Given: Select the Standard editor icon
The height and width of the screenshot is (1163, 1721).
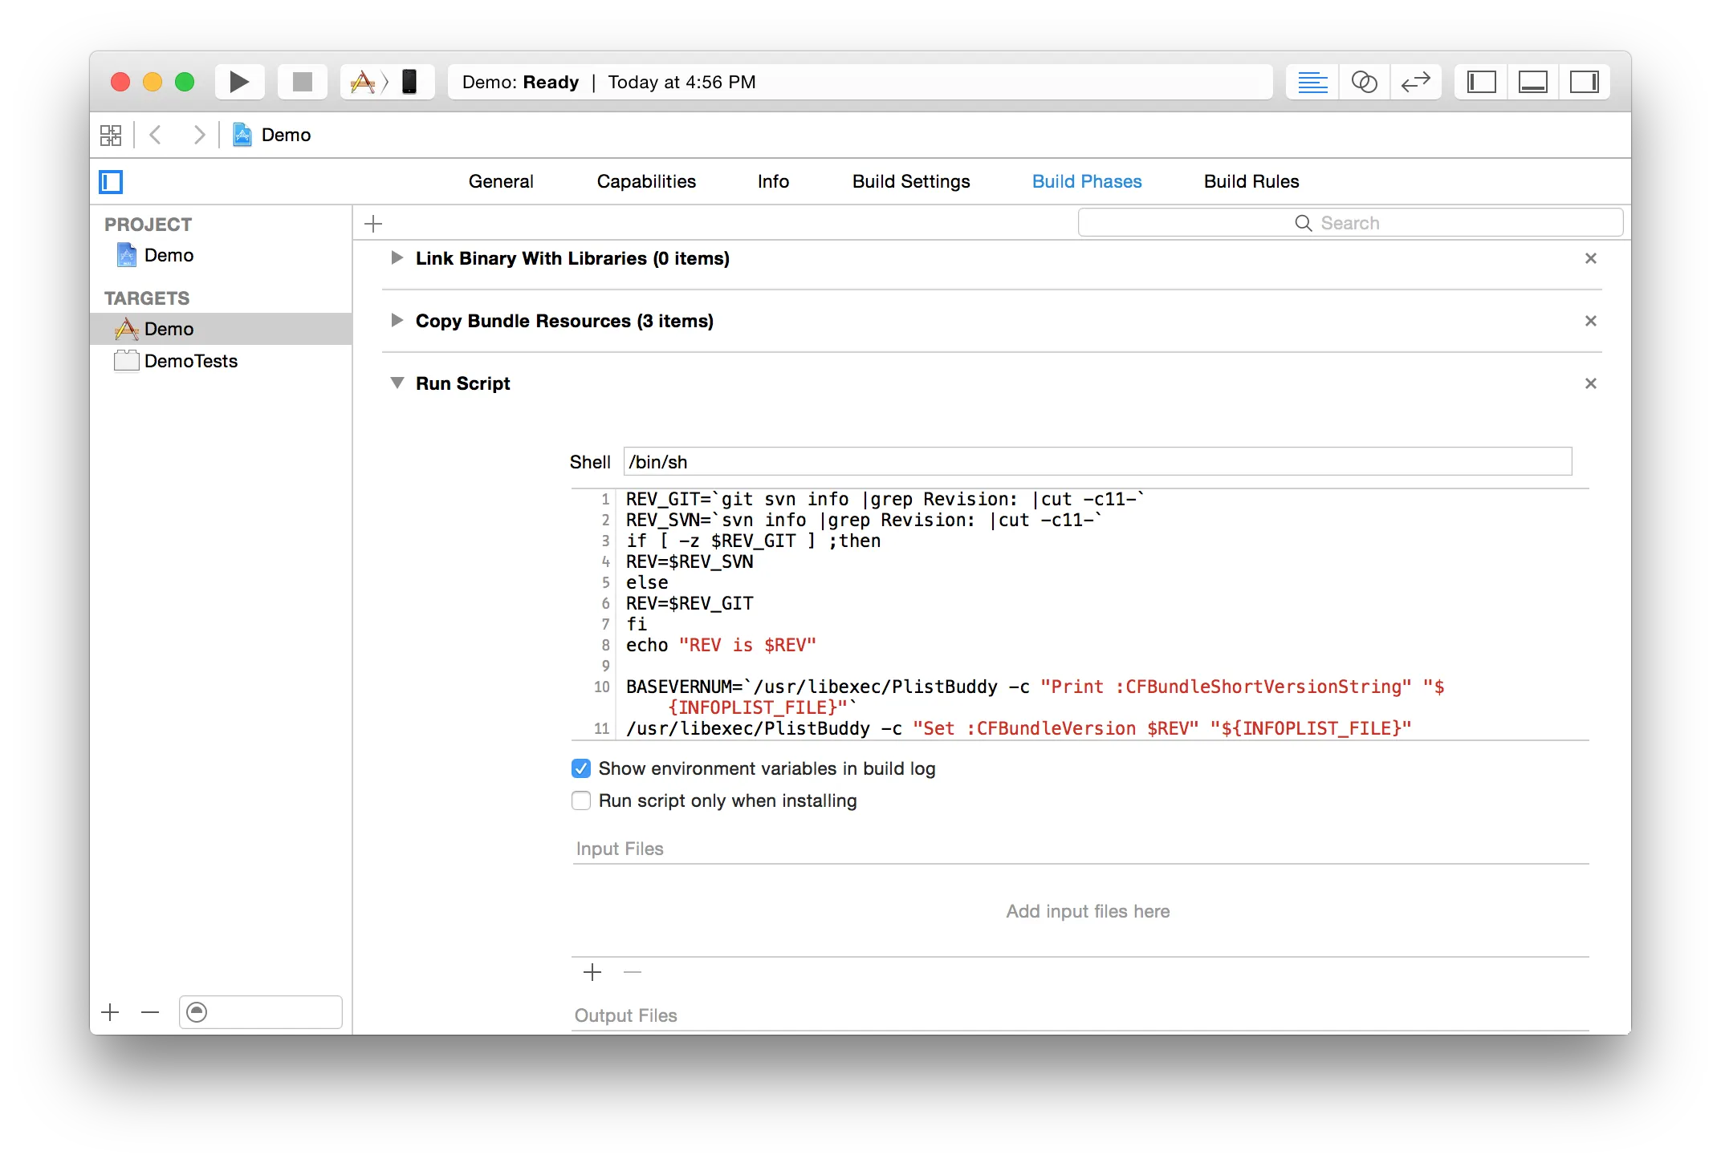Looking at the screenshot, I should pos(1312,82).
